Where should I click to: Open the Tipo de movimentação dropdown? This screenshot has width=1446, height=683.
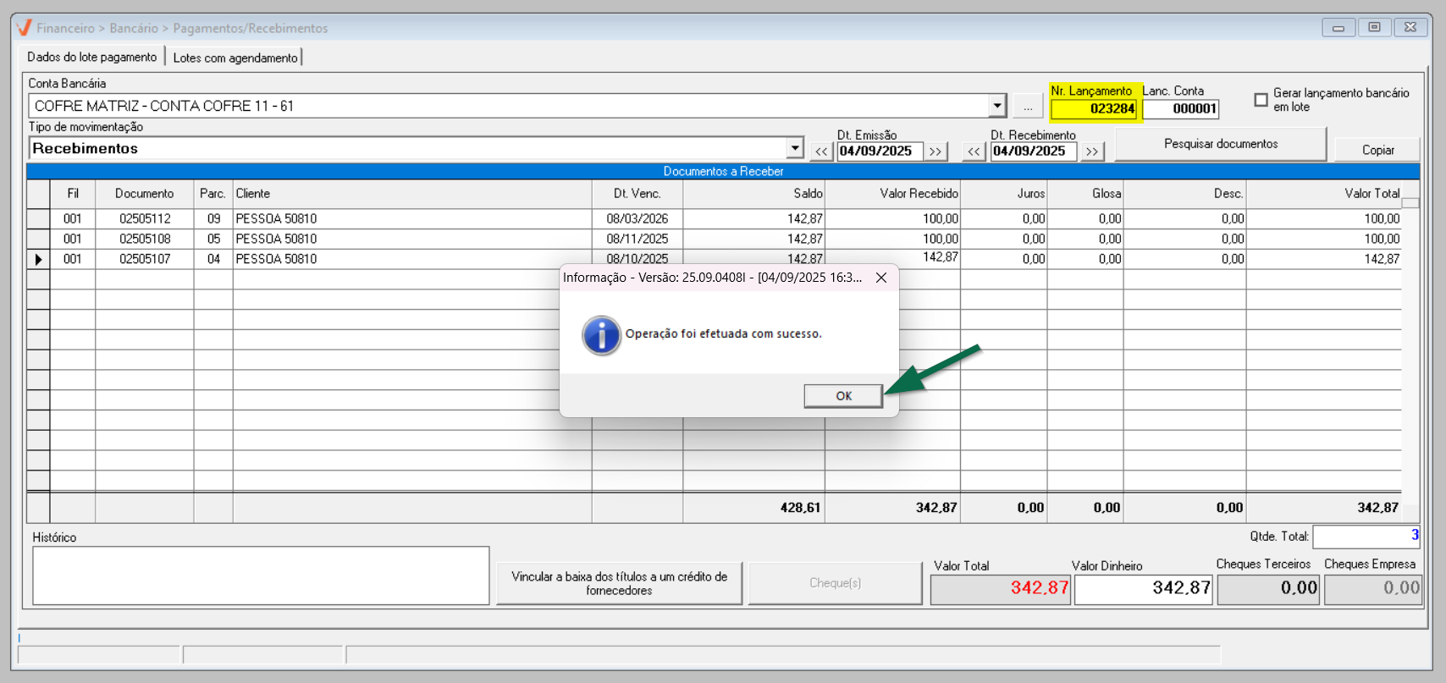pos(794,149)
